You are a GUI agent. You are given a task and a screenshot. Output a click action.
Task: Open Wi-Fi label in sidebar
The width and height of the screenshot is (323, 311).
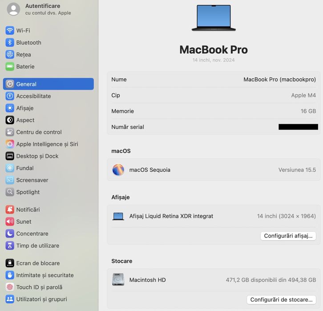[x=23, y=31]
